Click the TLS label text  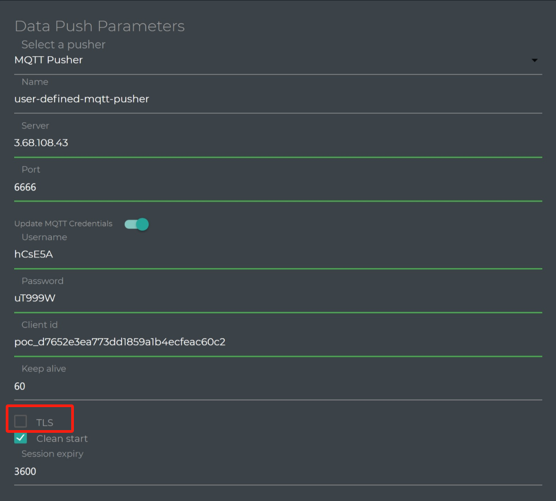pyautogui.click(x=45, y=423)
